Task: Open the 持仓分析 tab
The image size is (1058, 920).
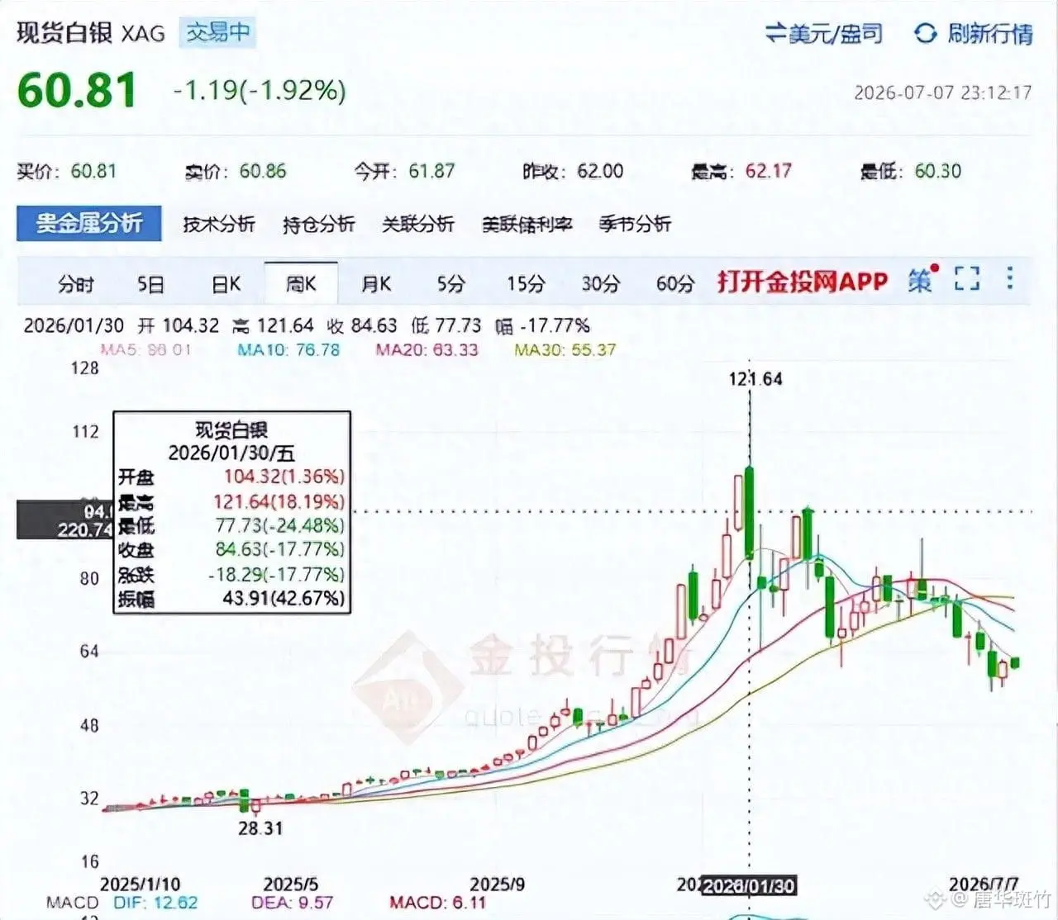Action: [318, 224]
